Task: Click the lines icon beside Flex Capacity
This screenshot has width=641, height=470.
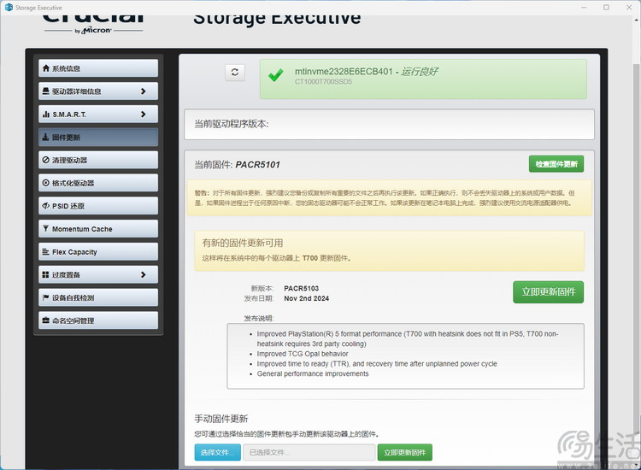Action: click(x=46, y=252)
